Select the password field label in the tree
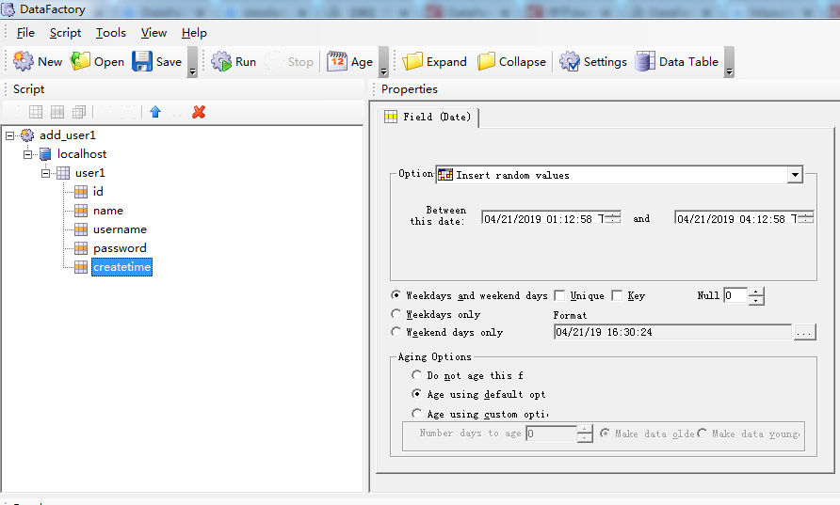 coord(120,248)
